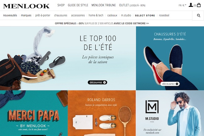Click the Top 100 découvrez button

pyautogui.click(x=97, y=82)
